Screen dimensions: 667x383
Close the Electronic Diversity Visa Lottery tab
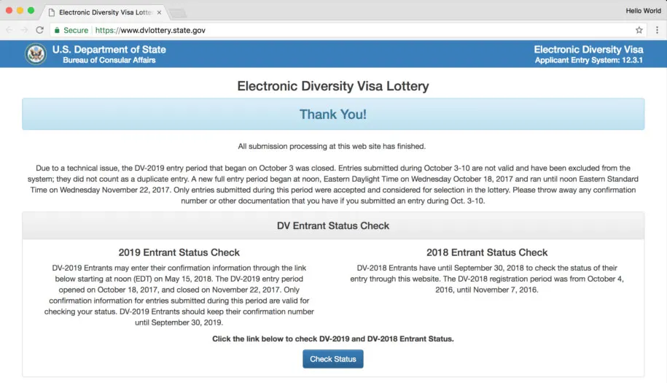pos(159,12)
